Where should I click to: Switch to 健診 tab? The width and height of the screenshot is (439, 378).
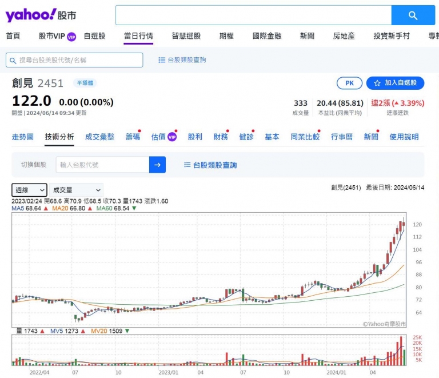[246, 137]
